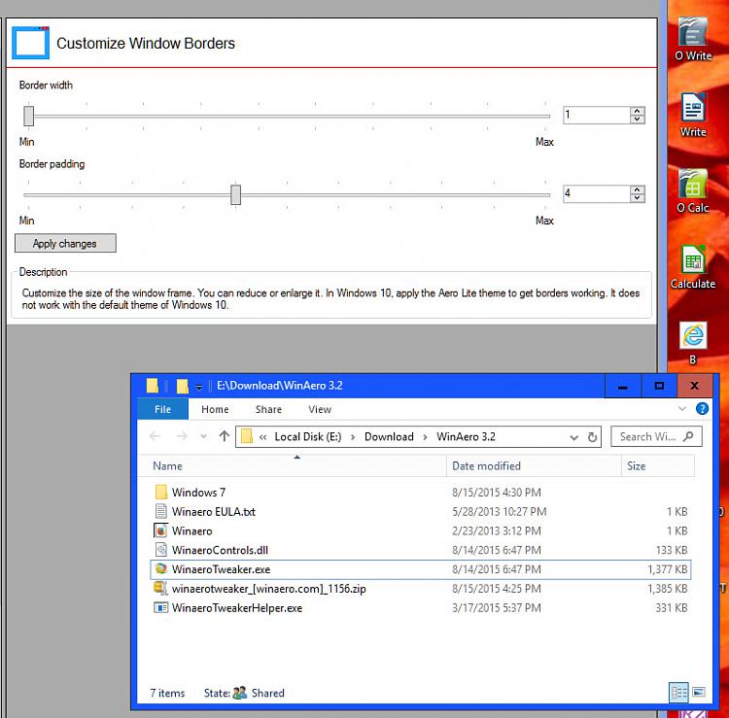The width and height of the screenshot is (729, 718).
Task: Open the recent locations dropdown arrow
Action: pos(203,436)
